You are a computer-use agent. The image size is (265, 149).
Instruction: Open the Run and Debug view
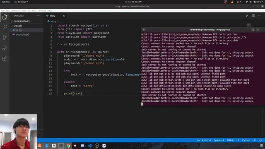point(5,48)
